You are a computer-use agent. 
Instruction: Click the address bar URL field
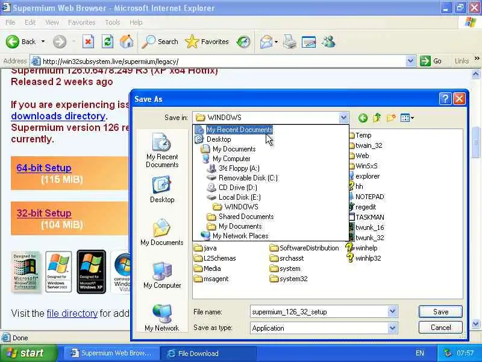pos(223,61)
